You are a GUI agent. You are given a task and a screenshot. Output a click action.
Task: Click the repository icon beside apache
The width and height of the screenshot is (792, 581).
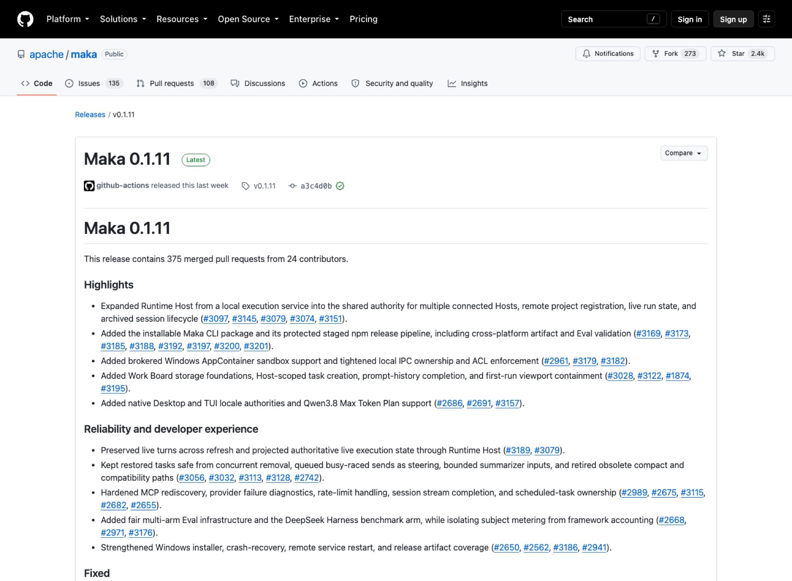pos(21,54)
